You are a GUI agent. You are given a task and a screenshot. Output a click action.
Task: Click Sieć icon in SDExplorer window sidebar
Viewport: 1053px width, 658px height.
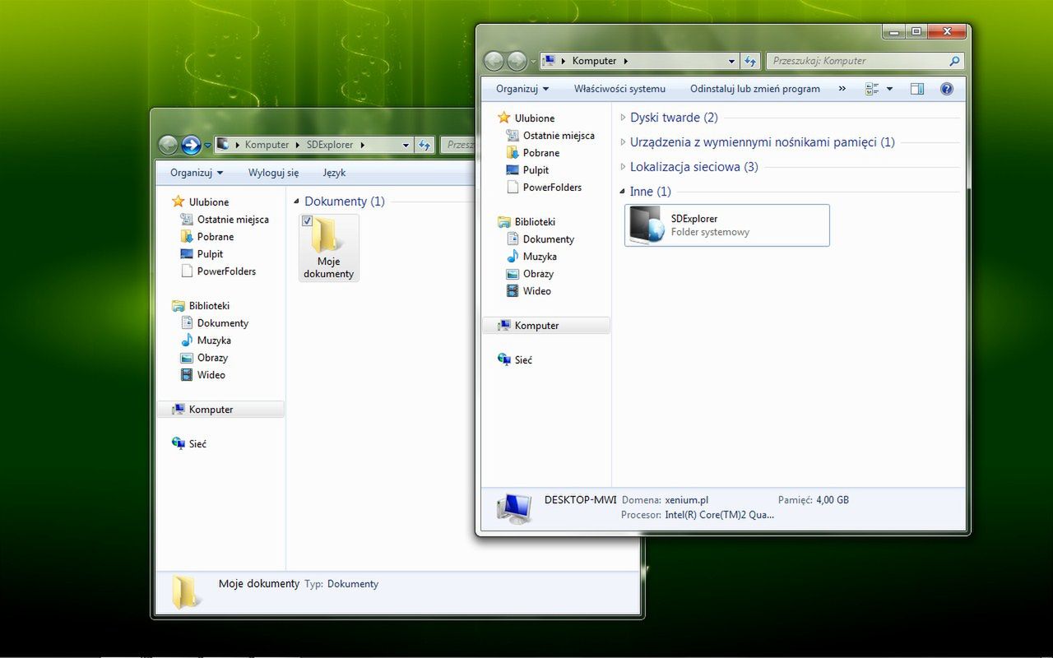coord(179,444)
